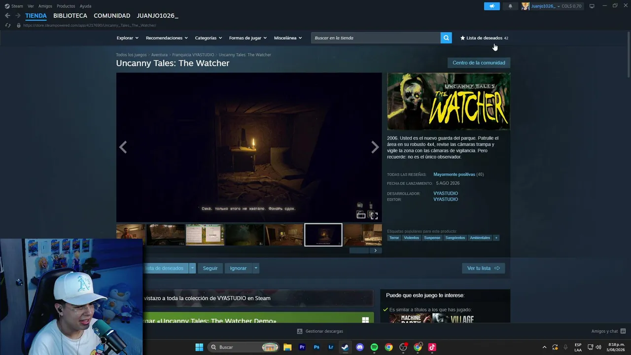Open the VYASTUDIO developer link

click(x=446, y=193)
